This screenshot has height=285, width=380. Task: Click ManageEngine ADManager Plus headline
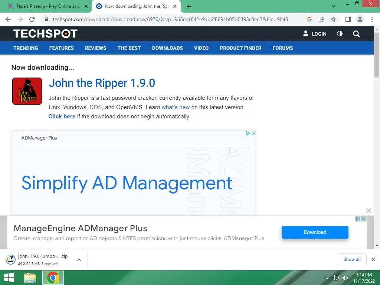[81, 228]
